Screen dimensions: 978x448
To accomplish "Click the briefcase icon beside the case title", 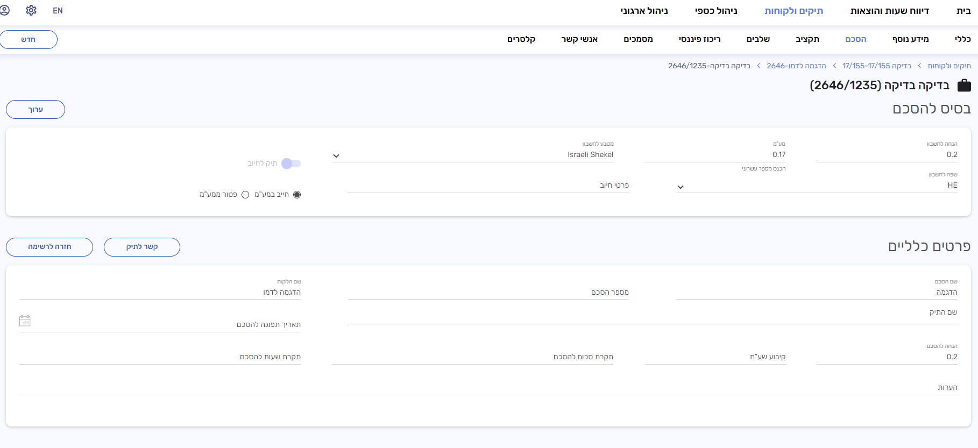I will 964,86.
